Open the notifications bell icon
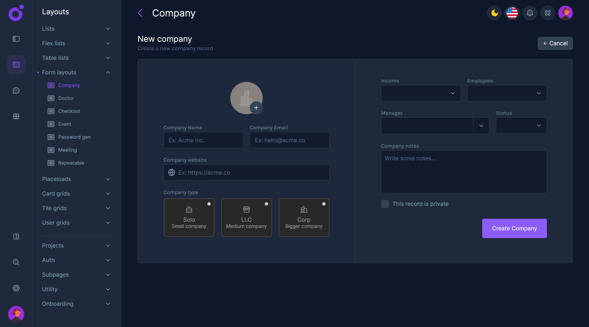Viewport: 589px width, 327px height. pyautogui.click(x=530, y=13)
